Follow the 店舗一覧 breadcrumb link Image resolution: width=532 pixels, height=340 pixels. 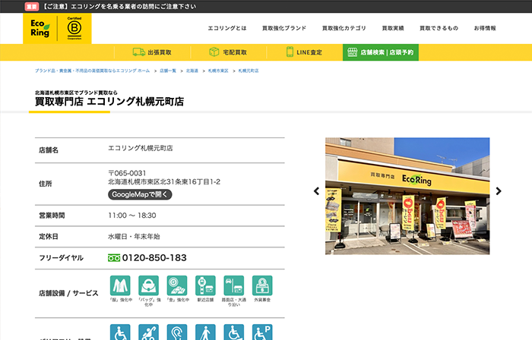[168, 71]
